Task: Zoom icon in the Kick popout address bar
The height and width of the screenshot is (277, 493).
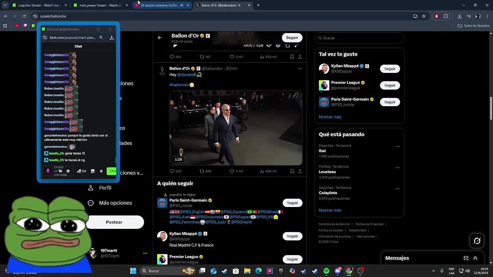Action: pyautogui.click(x=101, y=37)
